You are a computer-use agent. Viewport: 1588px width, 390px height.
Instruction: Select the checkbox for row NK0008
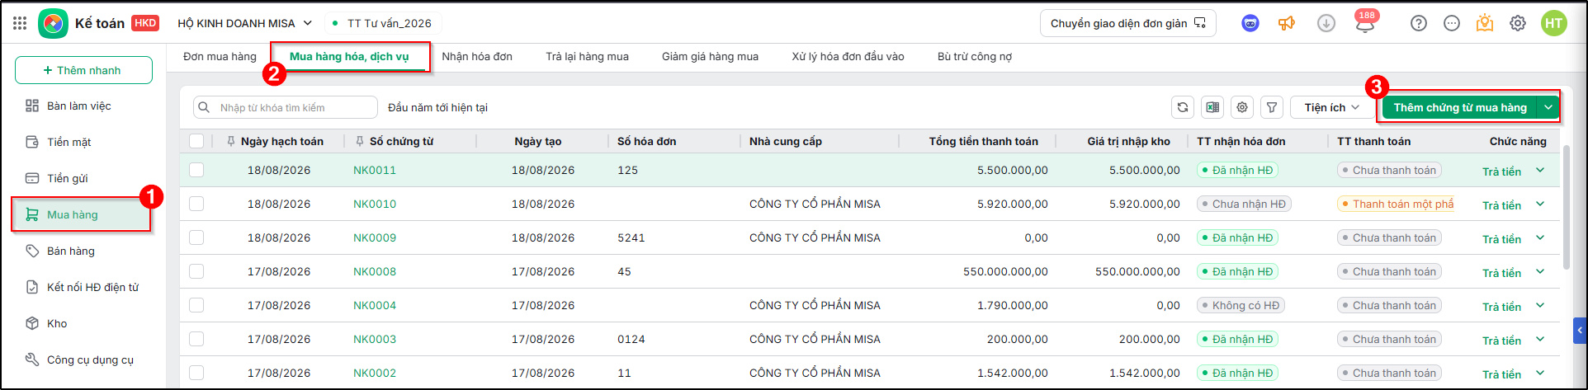pos(196,271)
